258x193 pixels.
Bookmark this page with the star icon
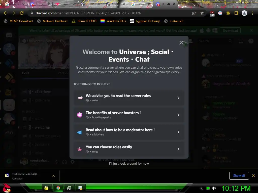coord(202,13)
